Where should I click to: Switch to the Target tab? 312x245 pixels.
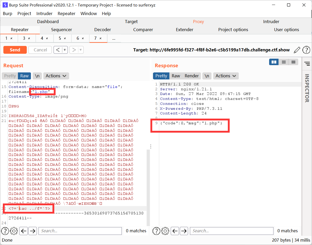(131, 22)
